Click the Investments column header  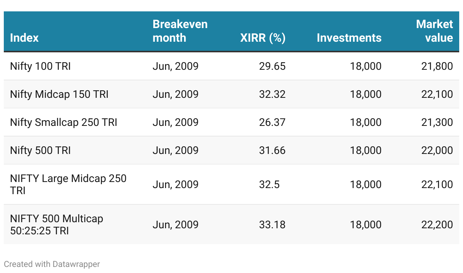coord(349,38)
